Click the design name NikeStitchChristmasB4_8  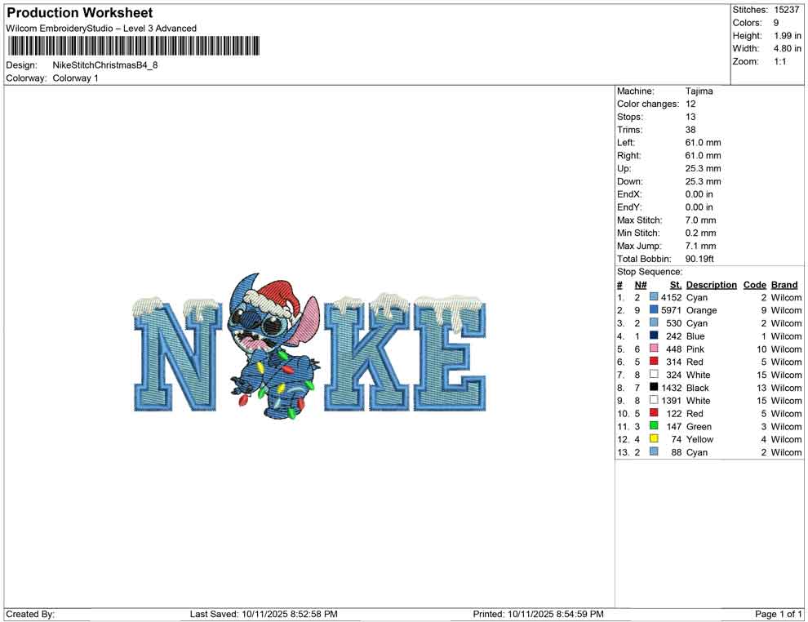click(x=105, y=65)
